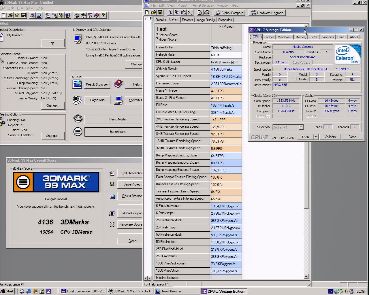369x295 pixels.
Task: Click the printer icon in Result Browser toolbar
Action: point(207,13)
